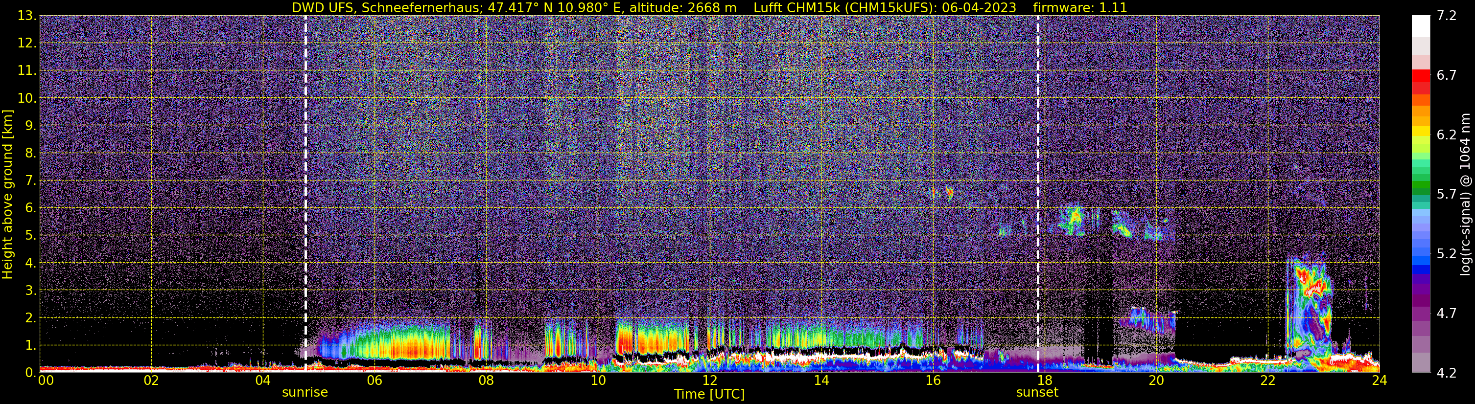Click the time axis tick label '24'
1475x404 pixels.
coord(1380,381)
